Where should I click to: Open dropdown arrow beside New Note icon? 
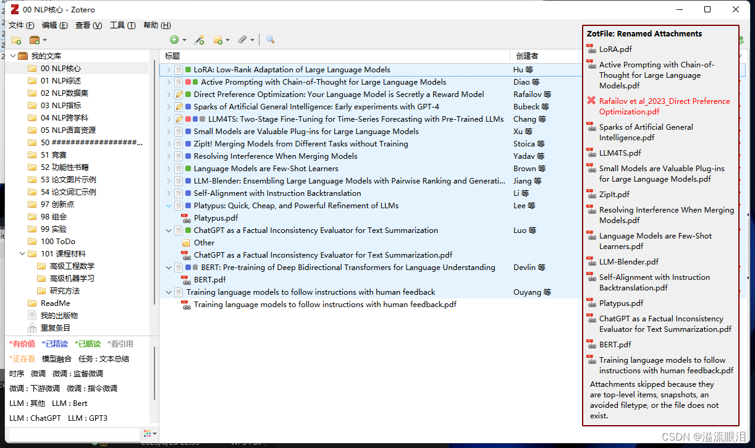(x=227, y=40)
